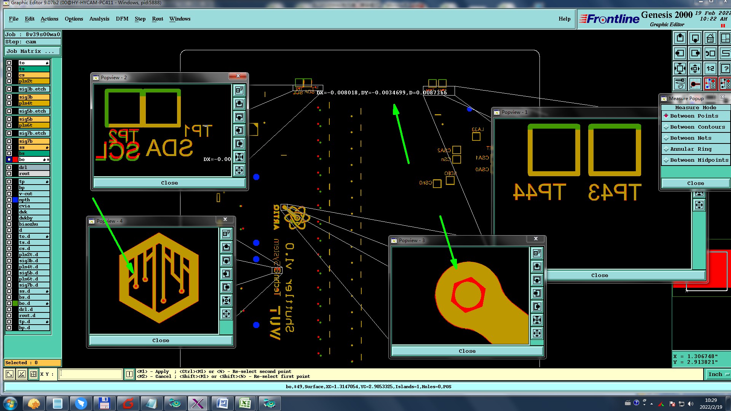Click the exclamation icon beside XY field
Screen dimensions: 731x411
pyautogui.click(x=129, y=374)
